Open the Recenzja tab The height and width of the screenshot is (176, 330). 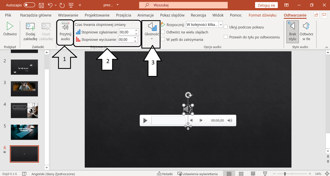click(x=198, y=15)
